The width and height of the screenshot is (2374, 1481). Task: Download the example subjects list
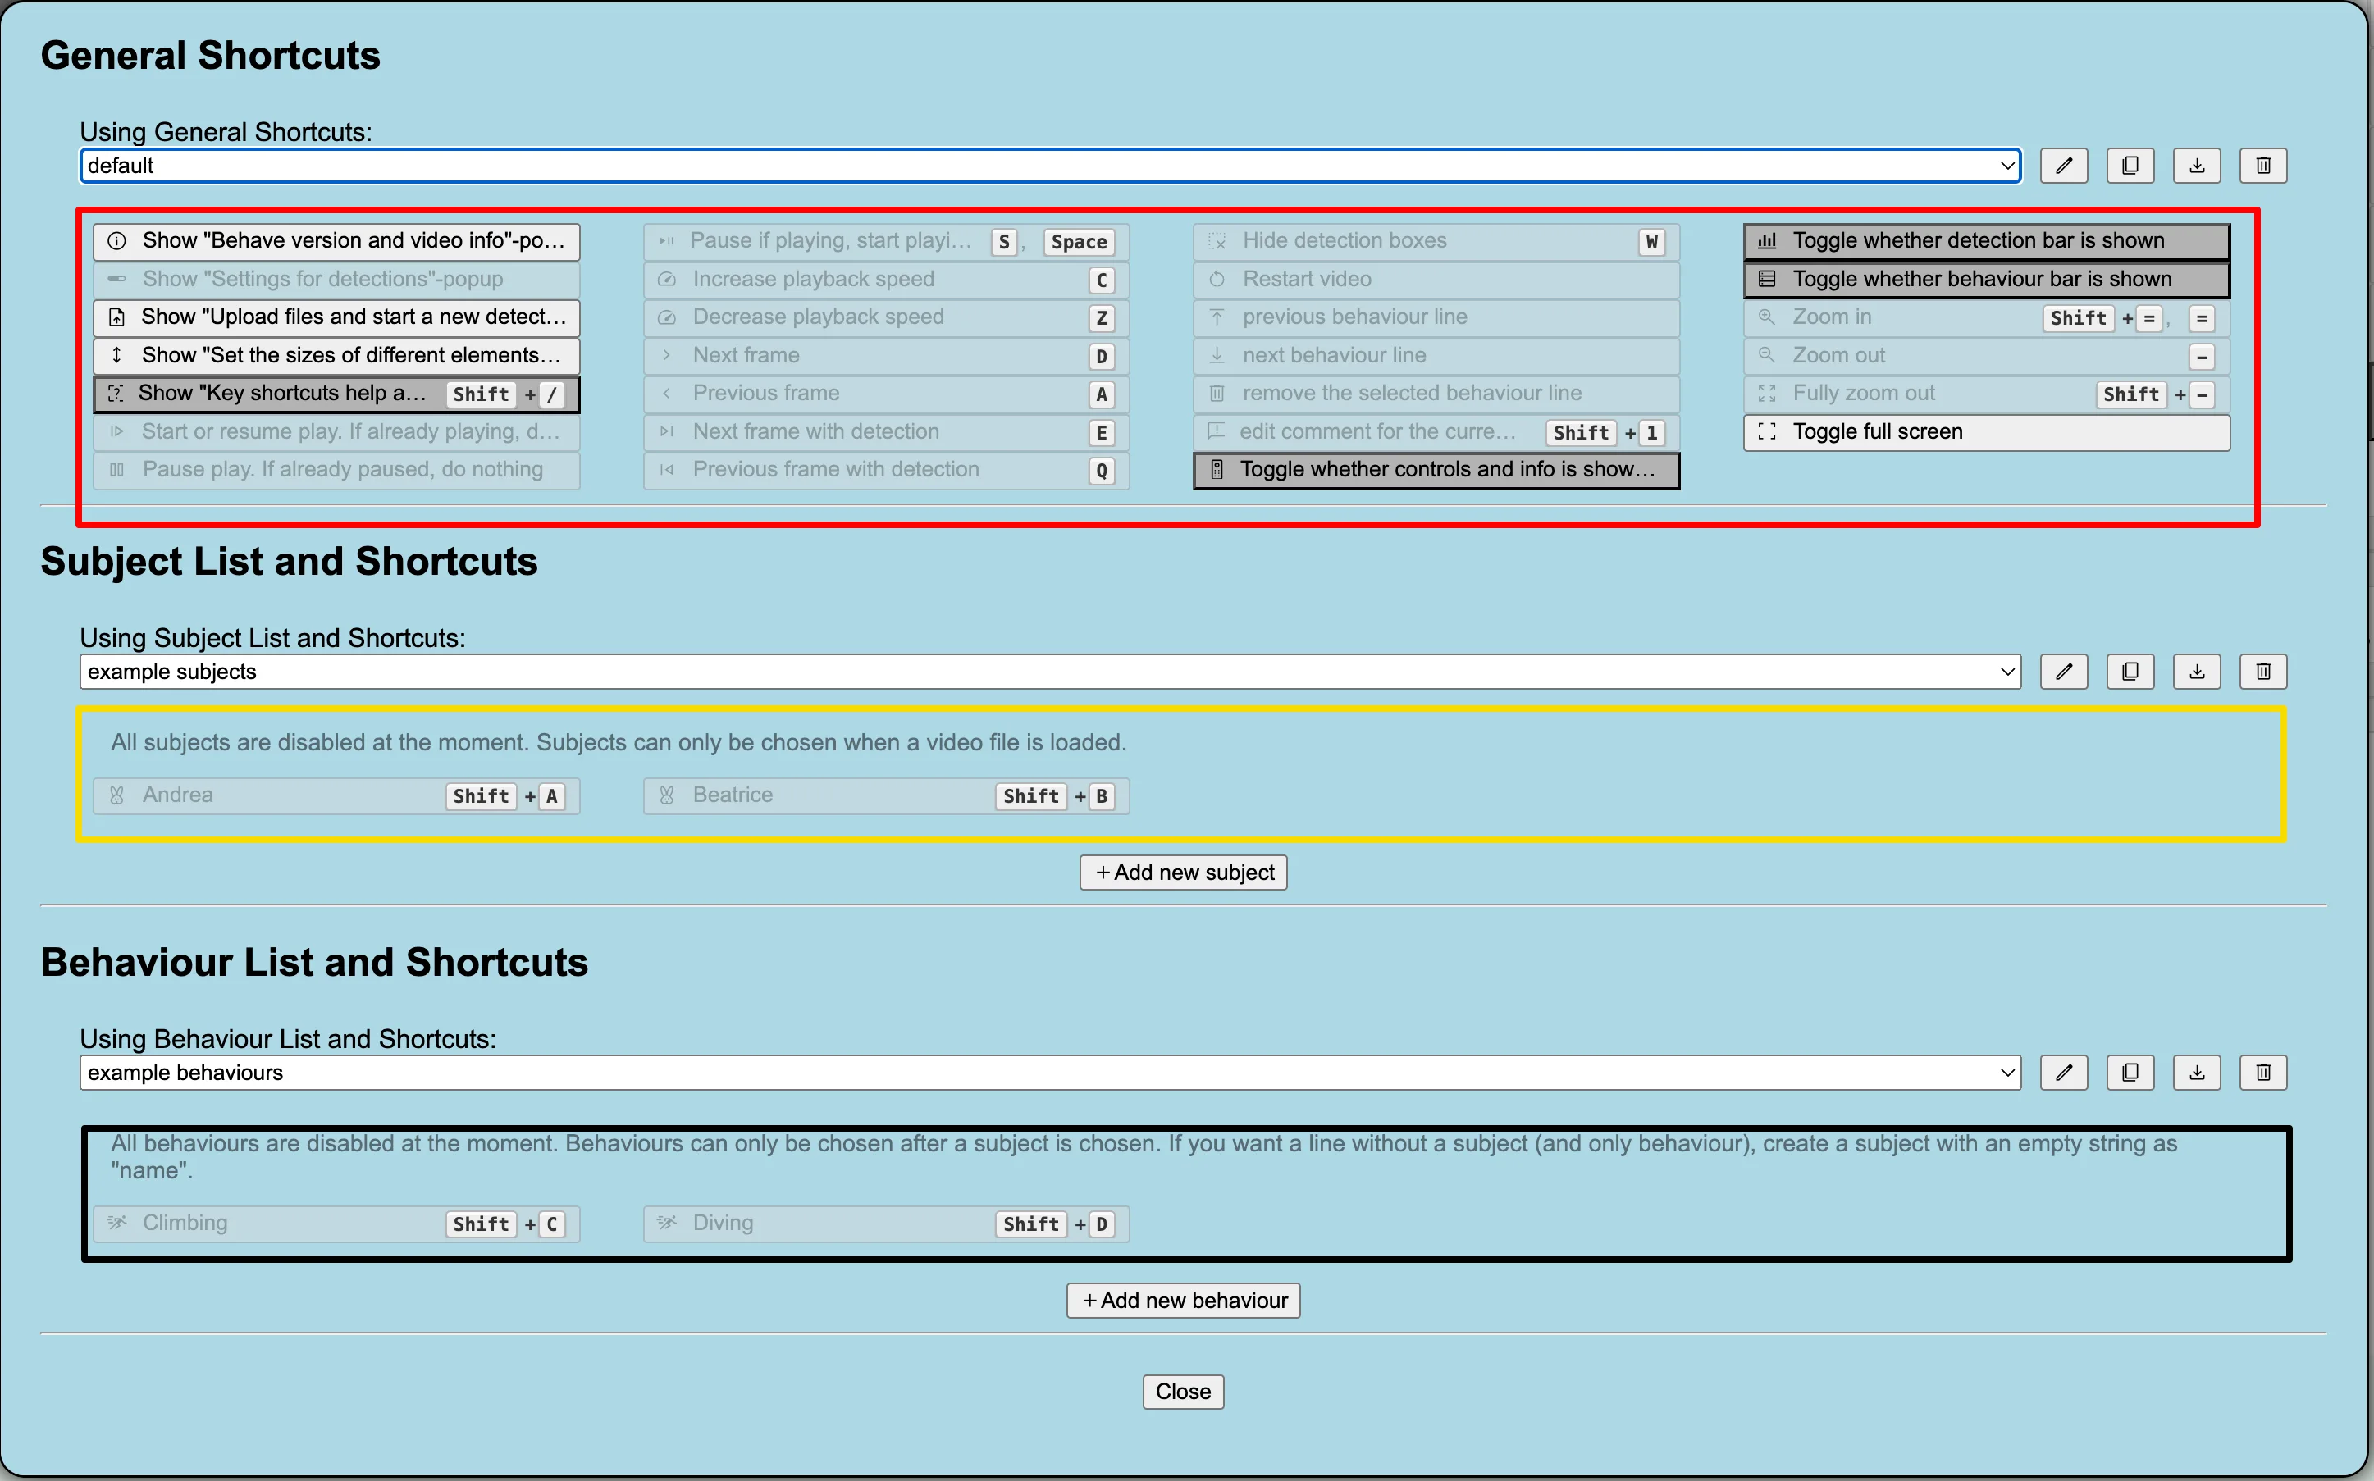click(x=2197, y=672)
